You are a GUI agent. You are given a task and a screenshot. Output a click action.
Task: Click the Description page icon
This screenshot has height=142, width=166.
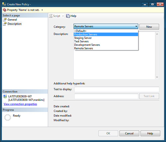[x=5, y=24]
